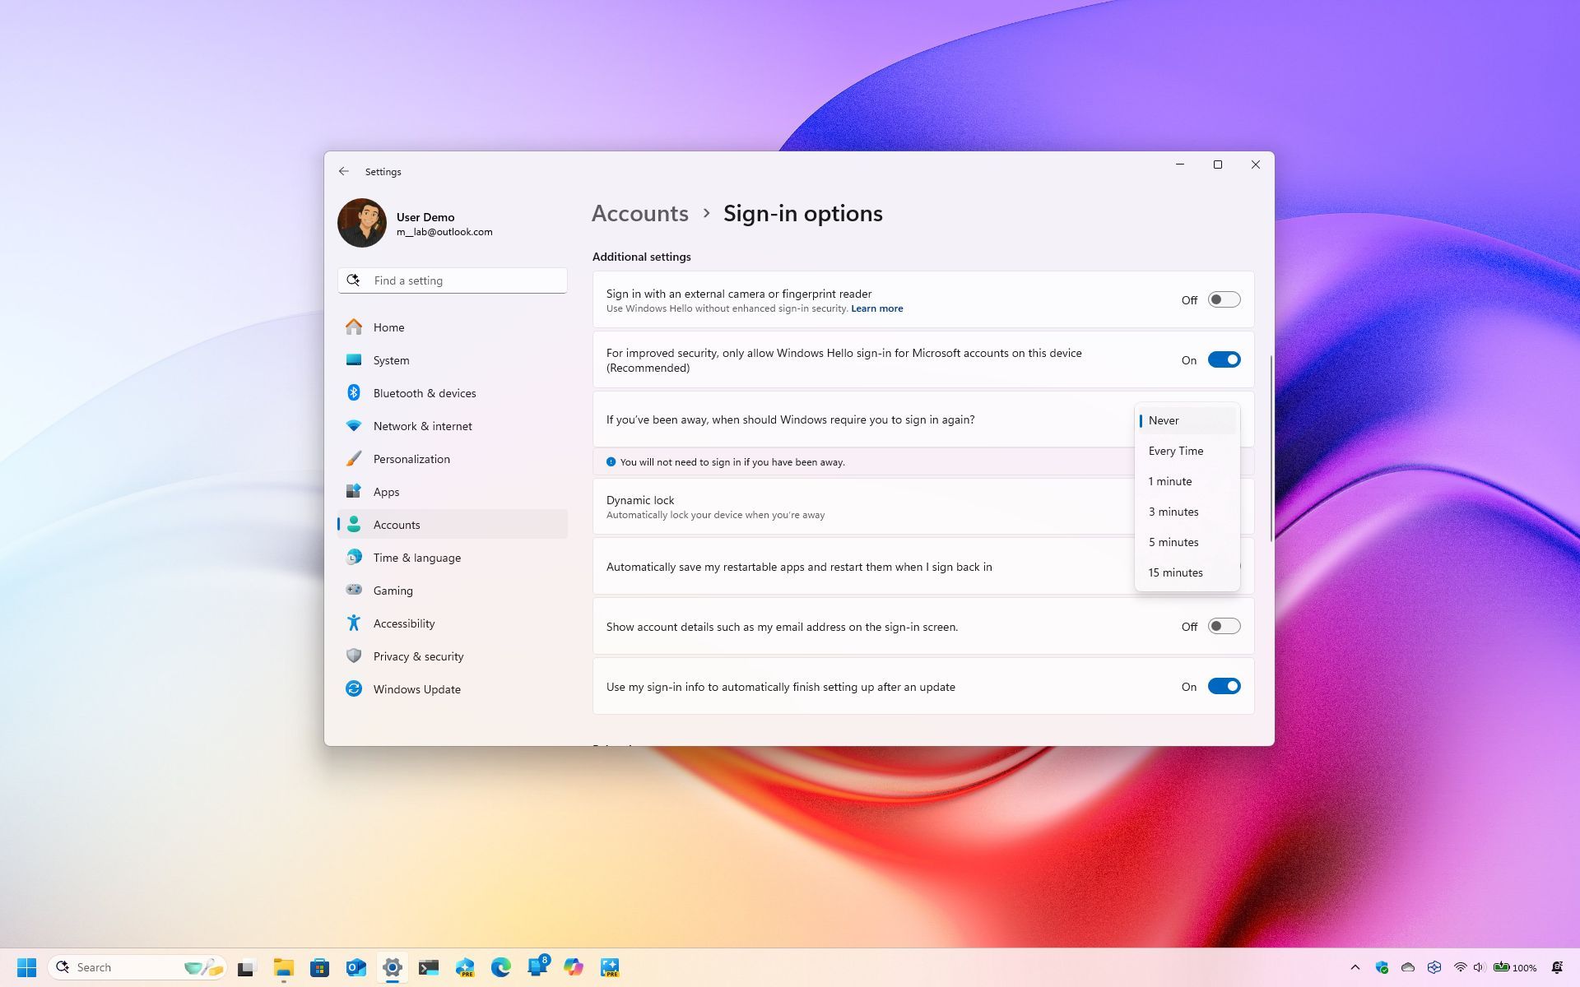Image resolution: width=1580 pixels, height=987 pixels.
Task: Open Microsoft Edge from taskbar
Action: point(501,967)
